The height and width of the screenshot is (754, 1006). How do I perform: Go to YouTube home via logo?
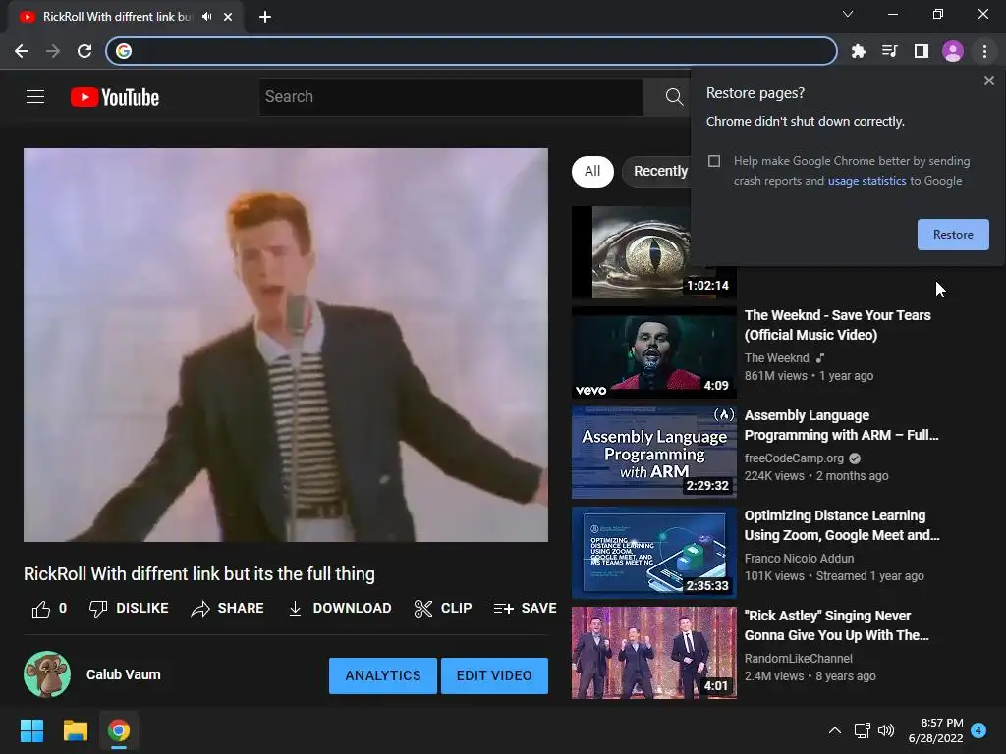(115, 97)
